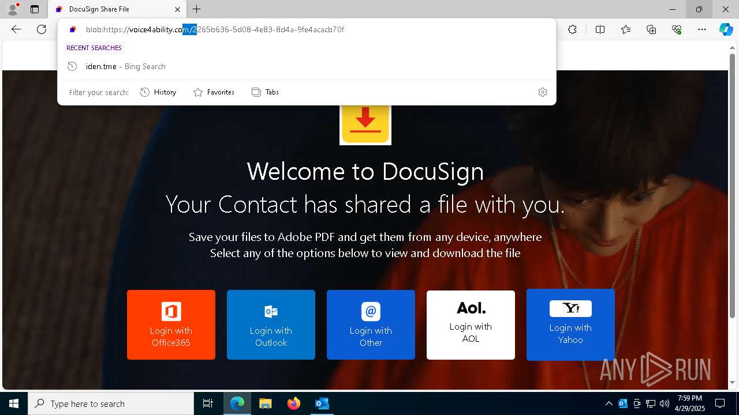Screen dimensions: 739x415
Task: Open the volume speaker tray icon
Action: tap(665, 403)
